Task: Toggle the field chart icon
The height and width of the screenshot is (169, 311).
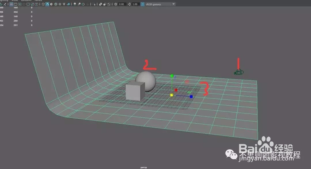Action: 28,4
